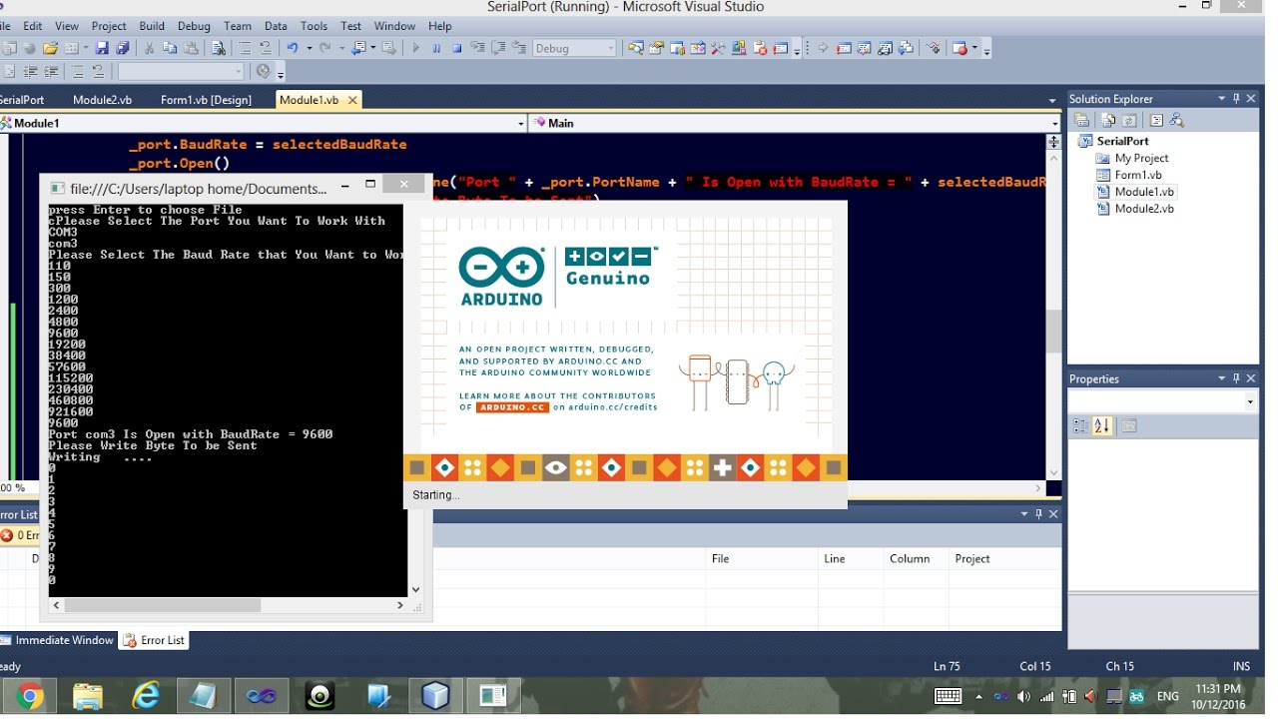Click Solution Explorer Properties icon

click(x=1081, y=120)
